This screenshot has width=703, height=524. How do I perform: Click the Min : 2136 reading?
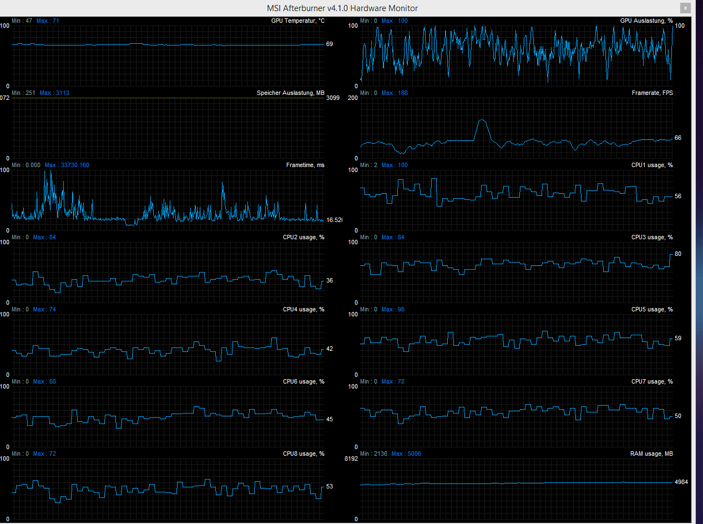click(373, 454)
